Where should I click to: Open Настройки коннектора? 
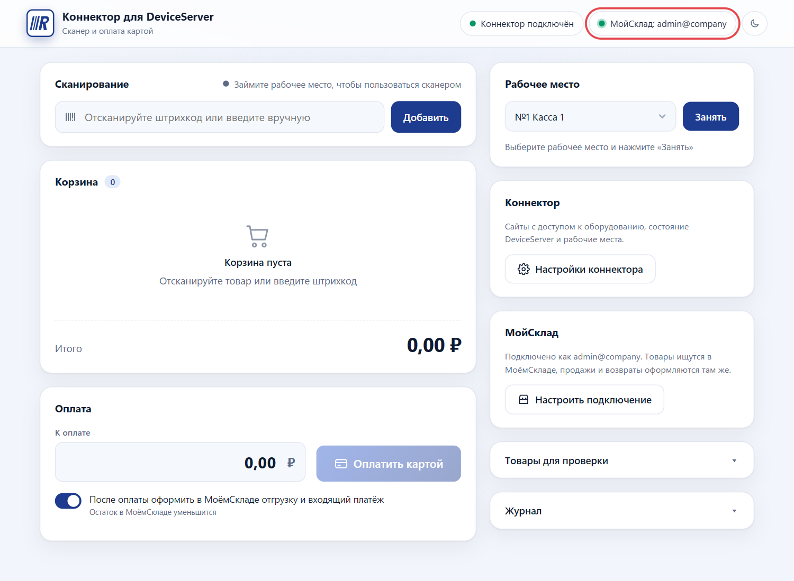click(x=580, y=269)
